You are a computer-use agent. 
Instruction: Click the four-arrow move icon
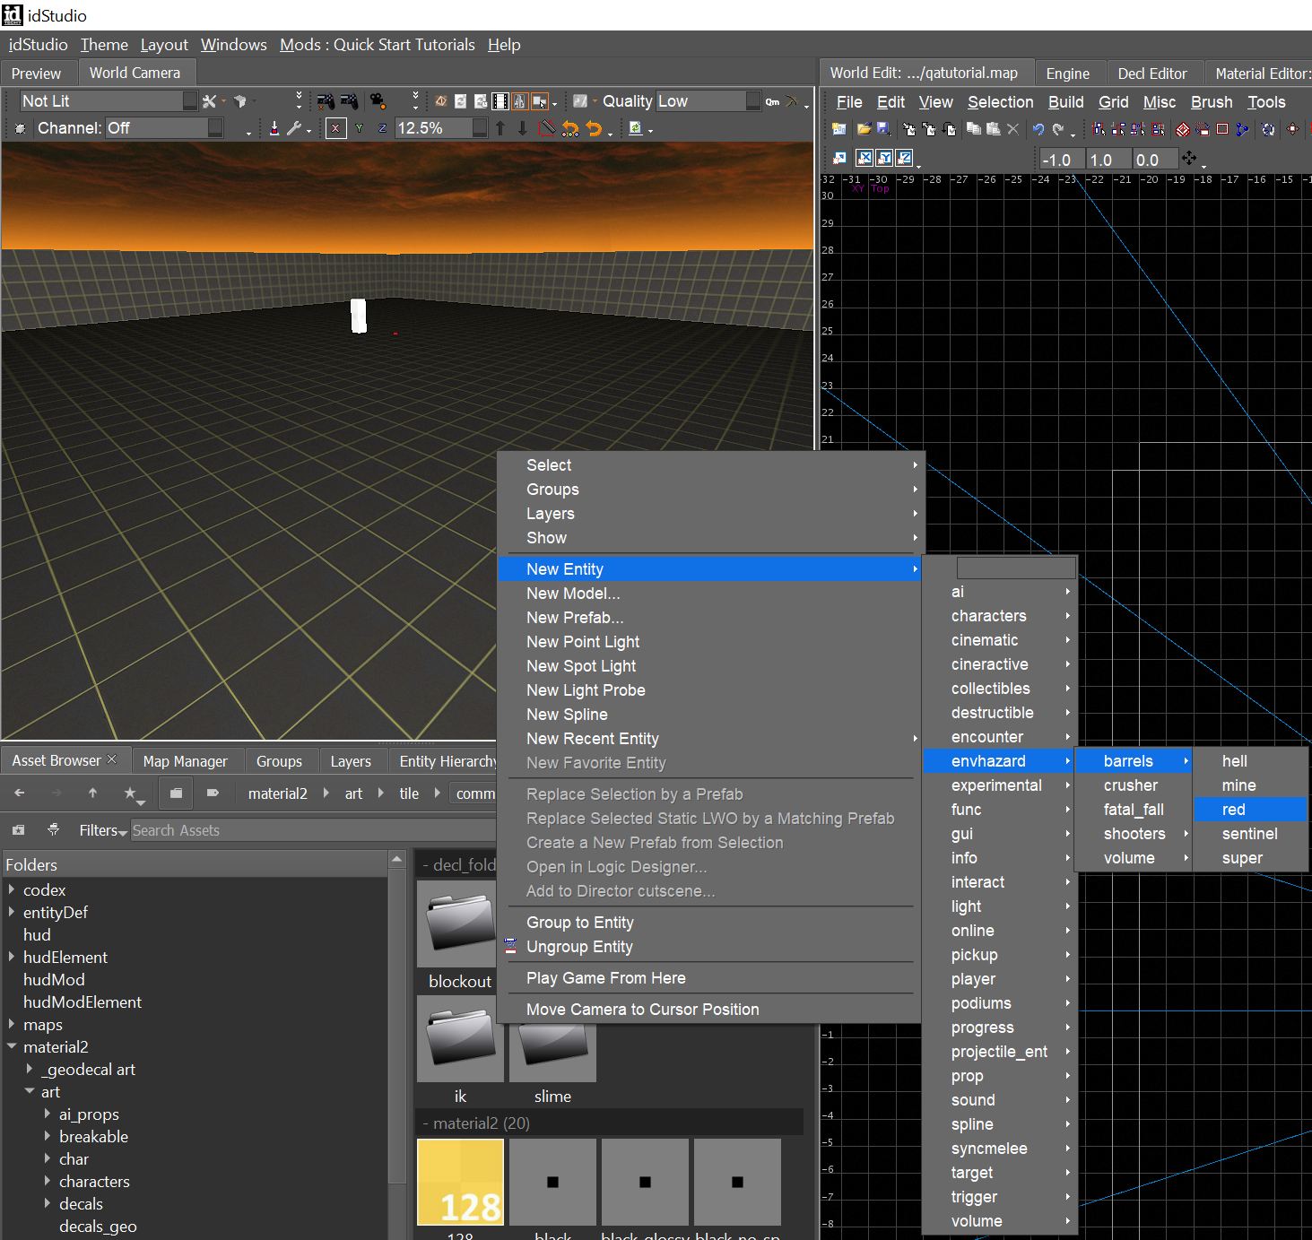pos(1189,159)
